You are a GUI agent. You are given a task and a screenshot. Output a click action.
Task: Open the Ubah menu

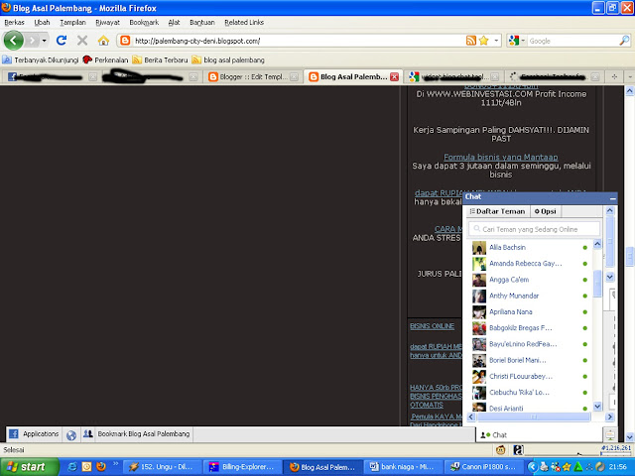click(x=42, y=22)
